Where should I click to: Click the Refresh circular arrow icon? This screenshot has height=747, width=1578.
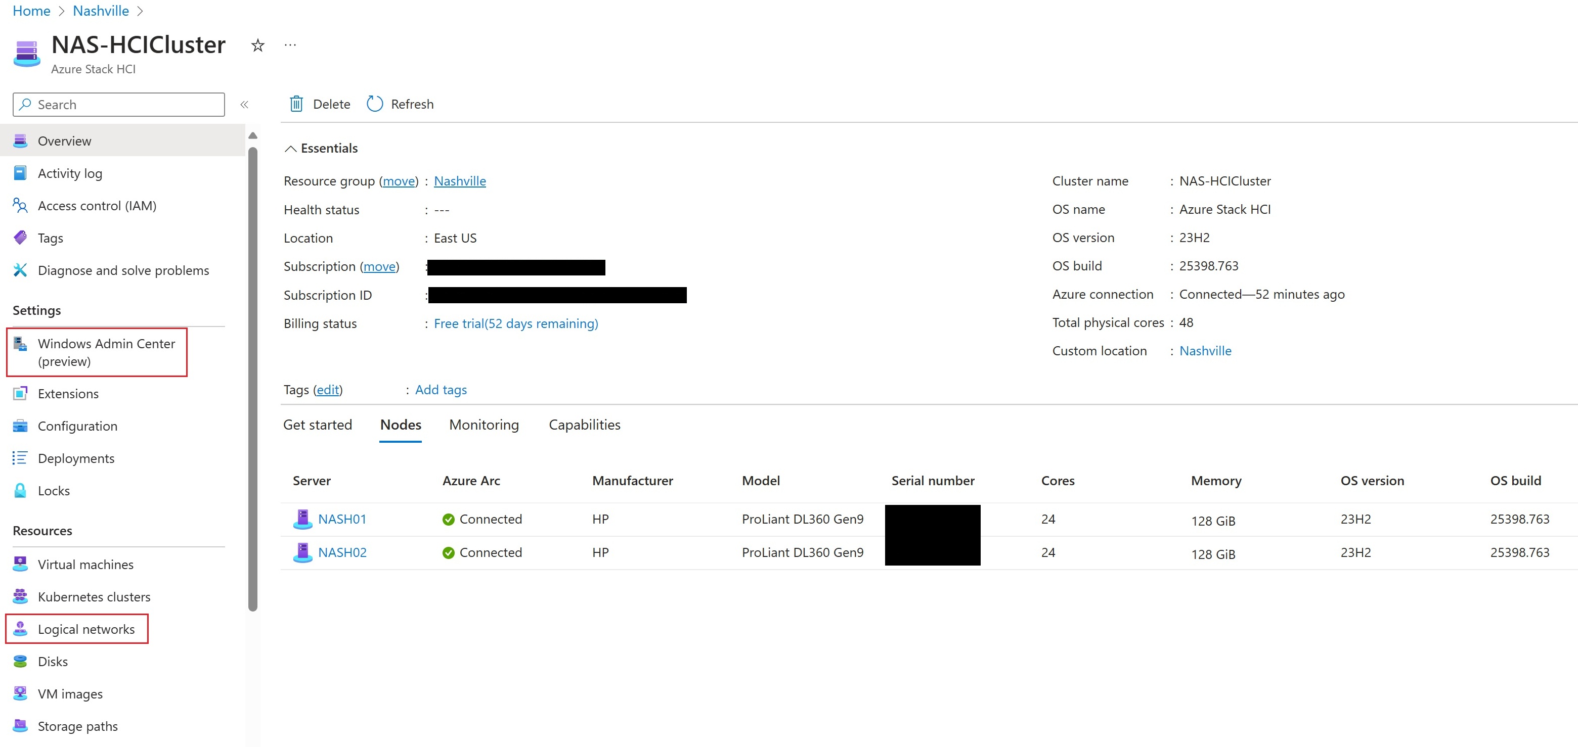coord(375,104)
